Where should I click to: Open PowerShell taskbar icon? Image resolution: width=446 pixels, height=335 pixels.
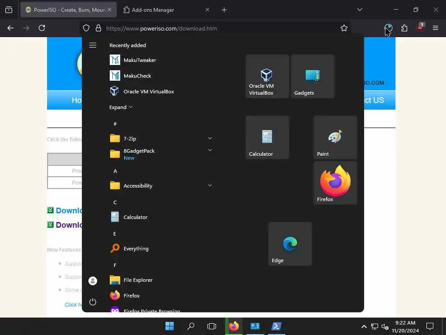(277, 326)
